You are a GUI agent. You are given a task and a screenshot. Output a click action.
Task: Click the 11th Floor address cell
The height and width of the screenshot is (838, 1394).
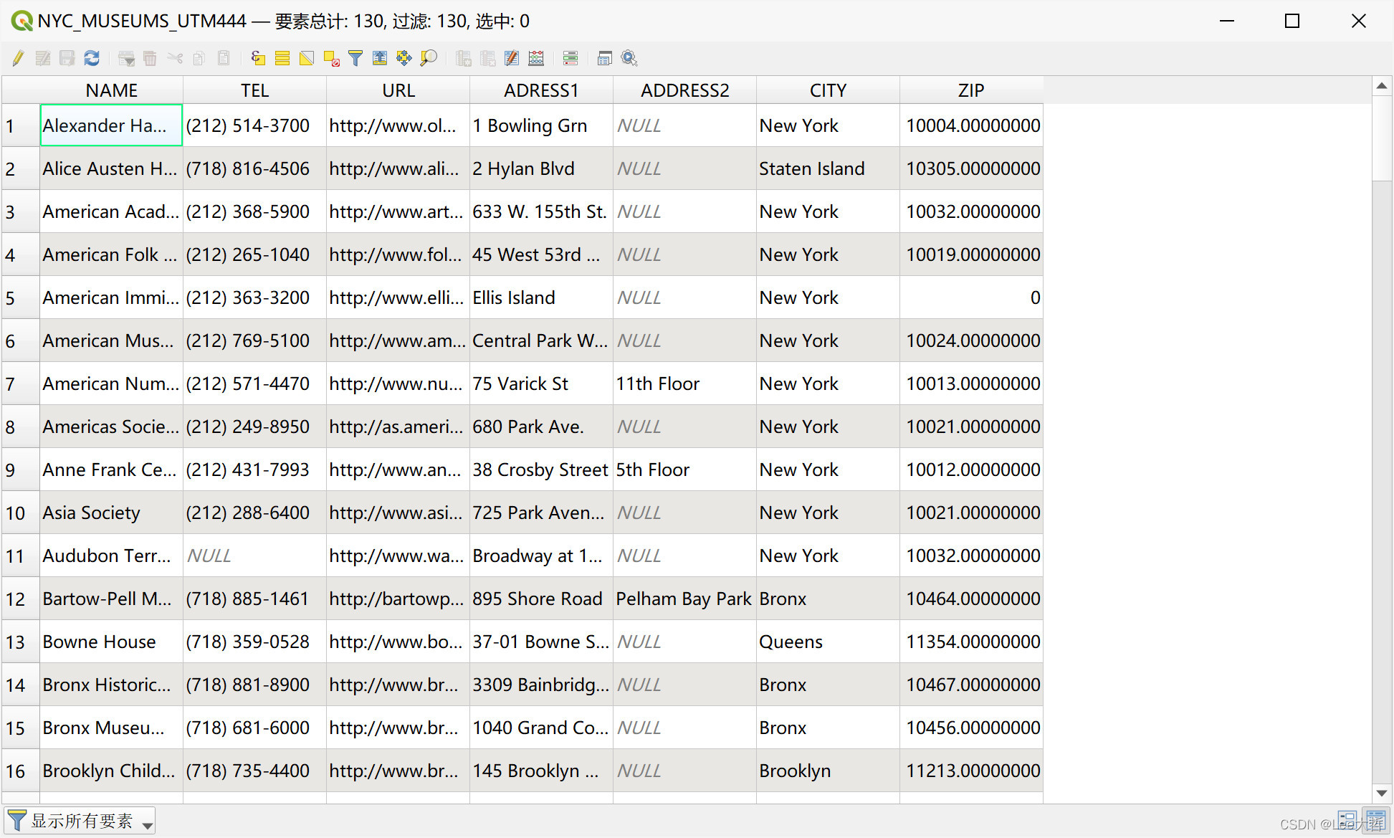(684, 384)
